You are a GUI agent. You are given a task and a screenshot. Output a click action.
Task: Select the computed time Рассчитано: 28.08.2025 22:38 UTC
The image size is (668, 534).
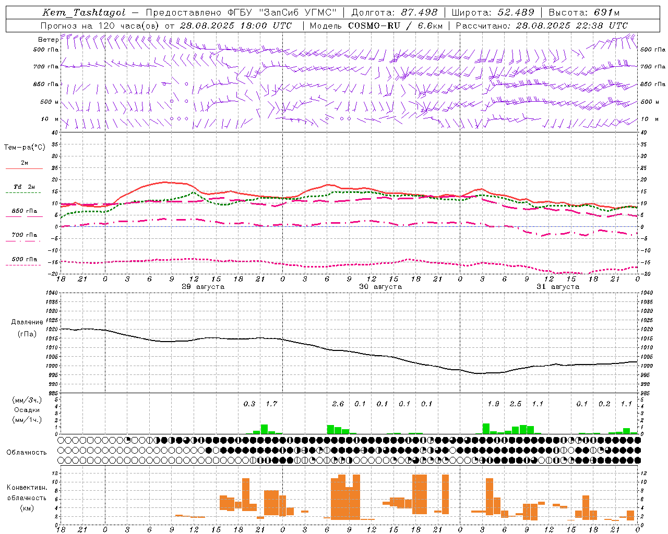coord(542,26)
